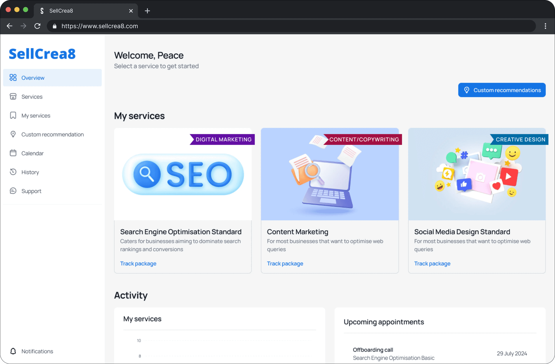Viewport: 555px width, 364px height.
Task: Click the SellCrea8 logo in sidebar
Action: point(42,53)
